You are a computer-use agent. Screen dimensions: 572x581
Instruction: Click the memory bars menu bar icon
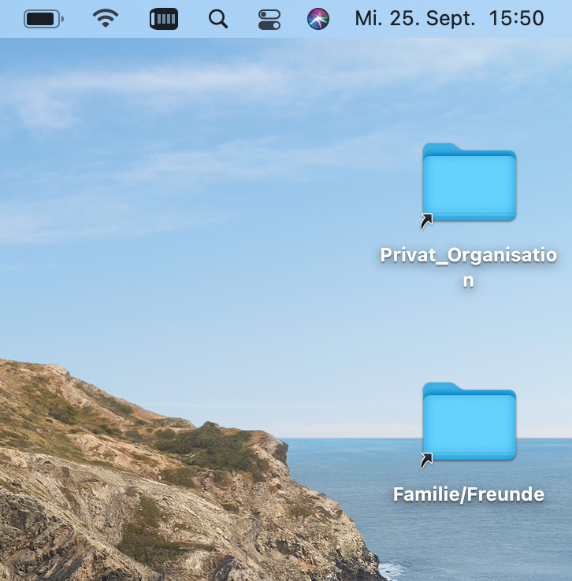(163, 18)
